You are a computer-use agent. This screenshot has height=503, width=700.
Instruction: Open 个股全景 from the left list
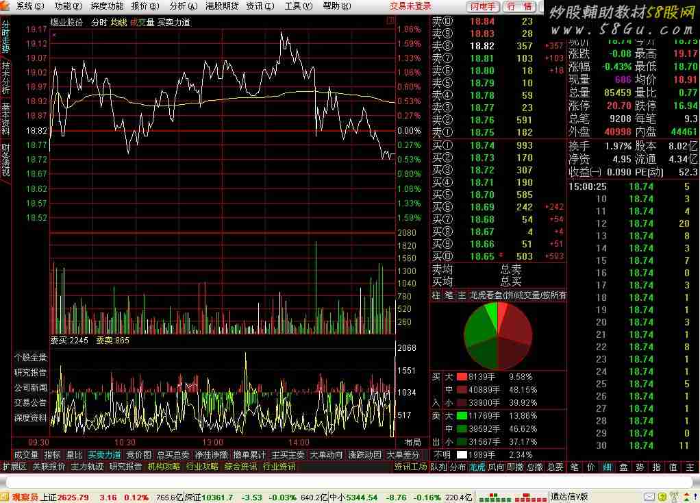click(x=30, y=357)
